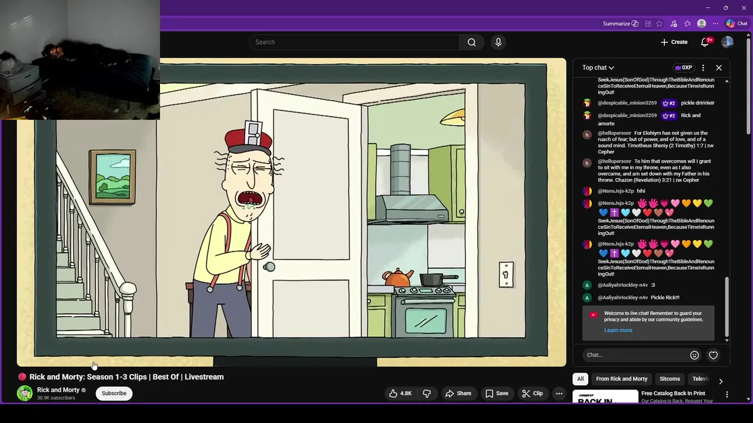Show more filter chips right arrow
753x423 pixels.
click(x=721, y=381)
